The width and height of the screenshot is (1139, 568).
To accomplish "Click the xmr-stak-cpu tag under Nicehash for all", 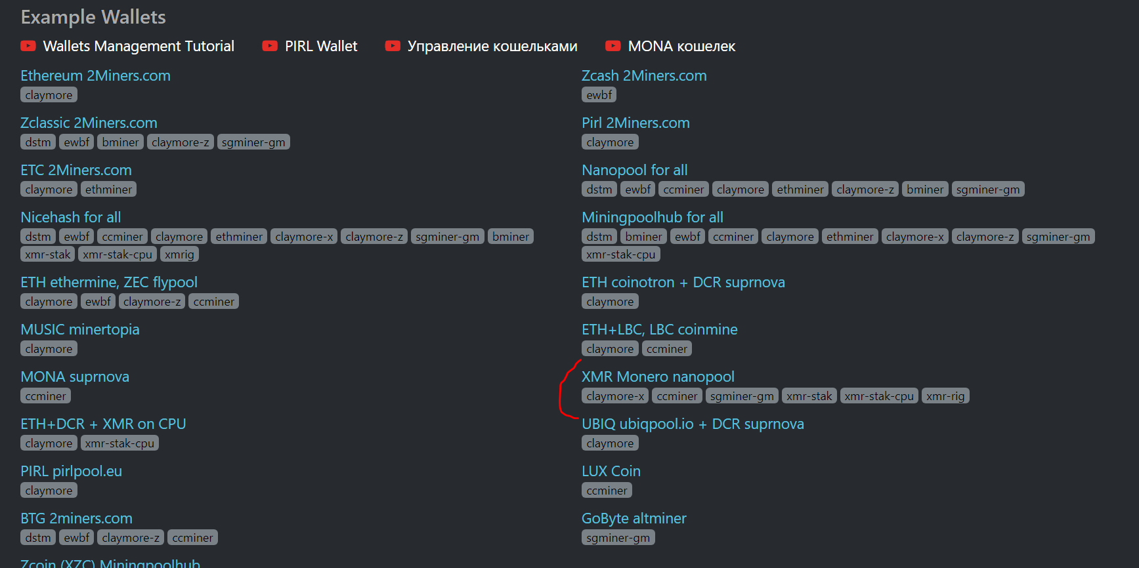I will click(118, 254).
